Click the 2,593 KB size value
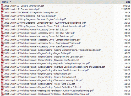The width and height of the screenshot is (131, 96). coord(125,9)
